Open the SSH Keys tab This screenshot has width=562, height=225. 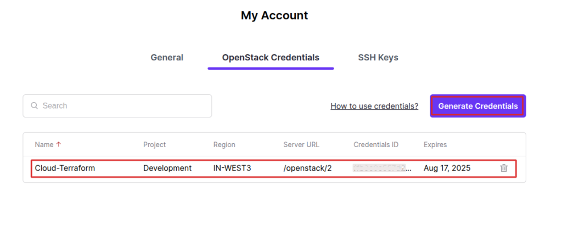click(378, 58)
